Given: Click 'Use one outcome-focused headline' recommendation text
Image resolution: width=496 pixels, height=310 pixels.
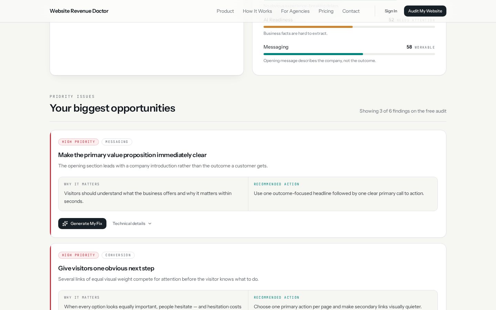Looking at the screenshot, I should pos(339,194).
